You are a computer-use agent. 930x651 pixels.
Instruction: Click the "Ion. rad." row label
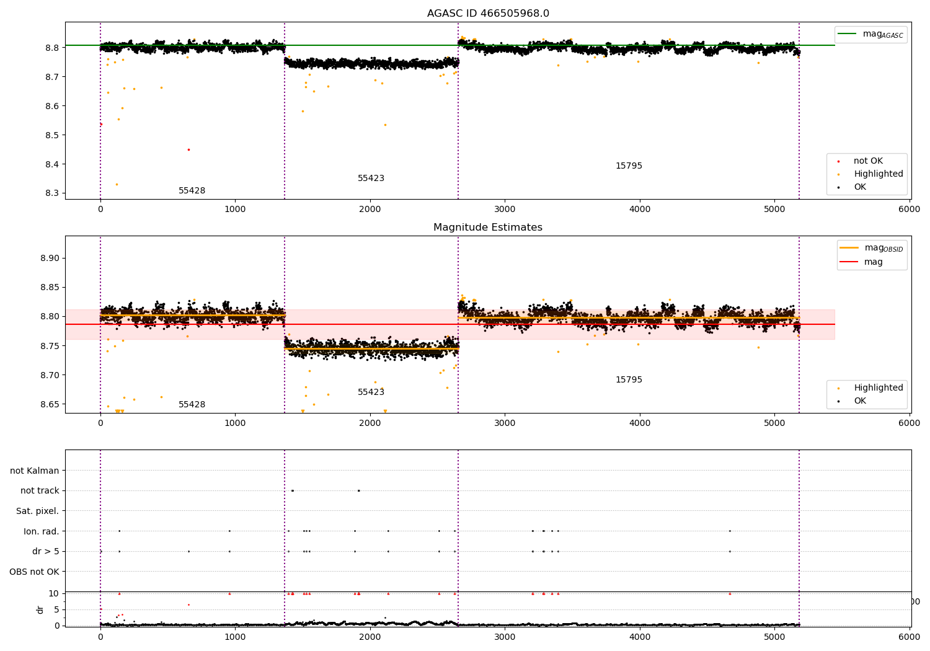[42, 531]
